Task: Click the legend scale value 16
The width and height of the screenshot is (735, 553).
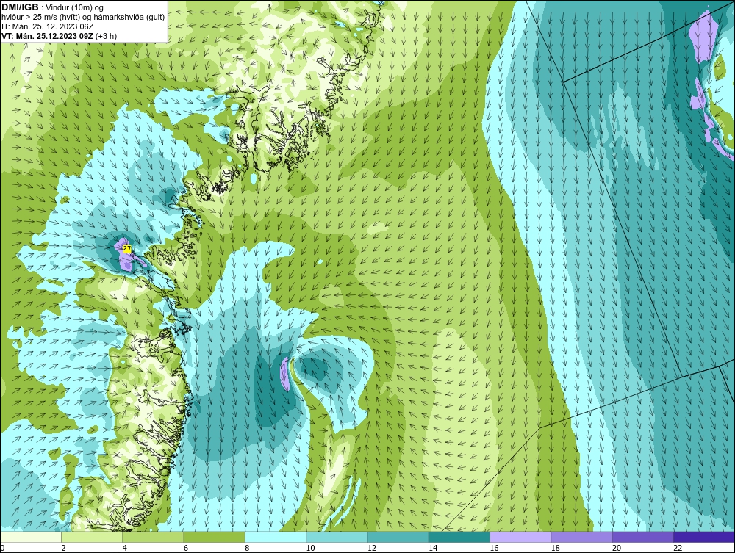Action: 494,549
